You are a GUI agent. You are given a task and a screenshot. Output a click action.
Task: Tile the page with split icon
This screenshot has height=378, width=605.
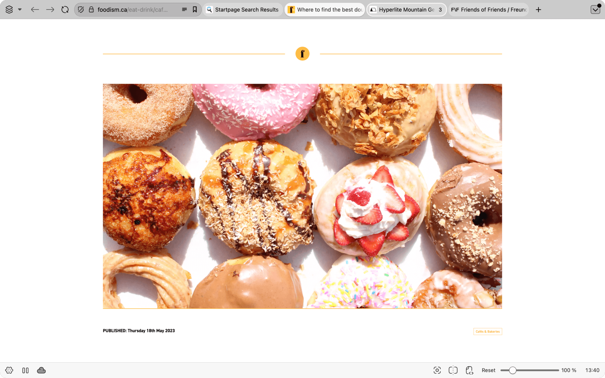pyautogui.click(x=453, y=370)
